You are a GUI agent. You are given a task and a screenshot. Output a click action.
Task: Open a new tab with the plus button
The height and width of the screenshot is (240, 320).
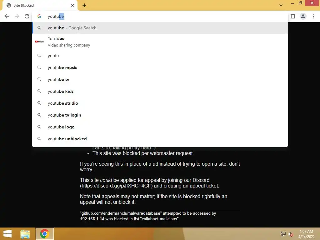click(x=84, y=6)
